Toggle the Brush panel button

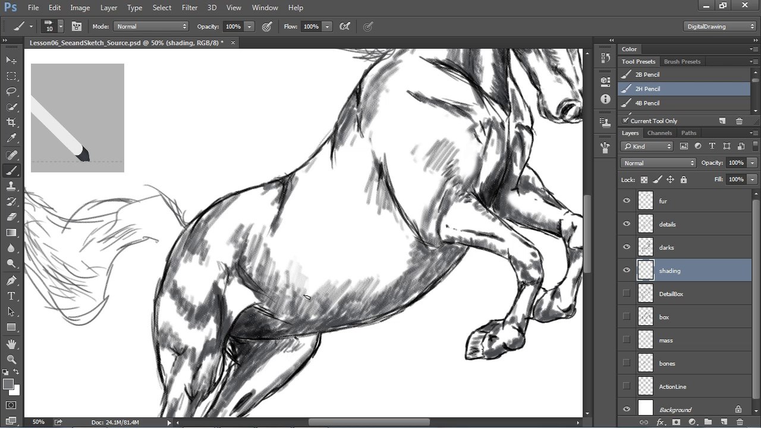(77, 26)
